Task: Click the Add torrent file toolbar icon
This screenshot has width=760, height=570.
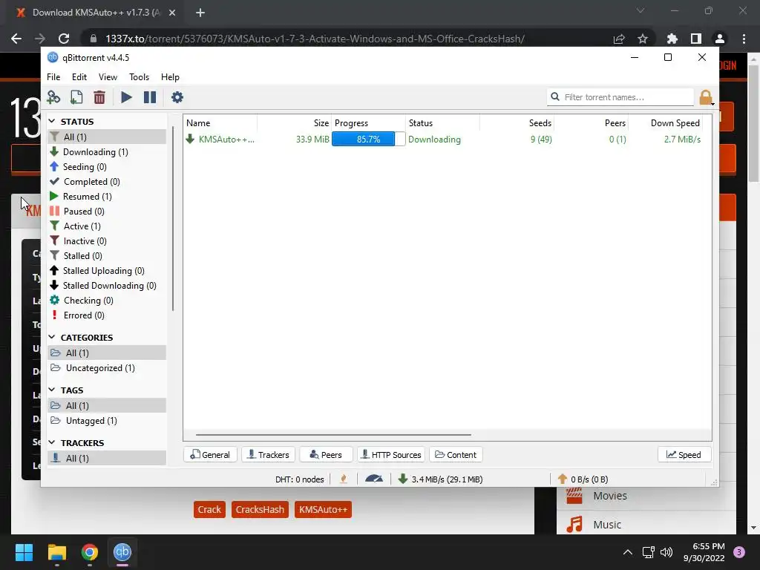Action: (76, 97)
